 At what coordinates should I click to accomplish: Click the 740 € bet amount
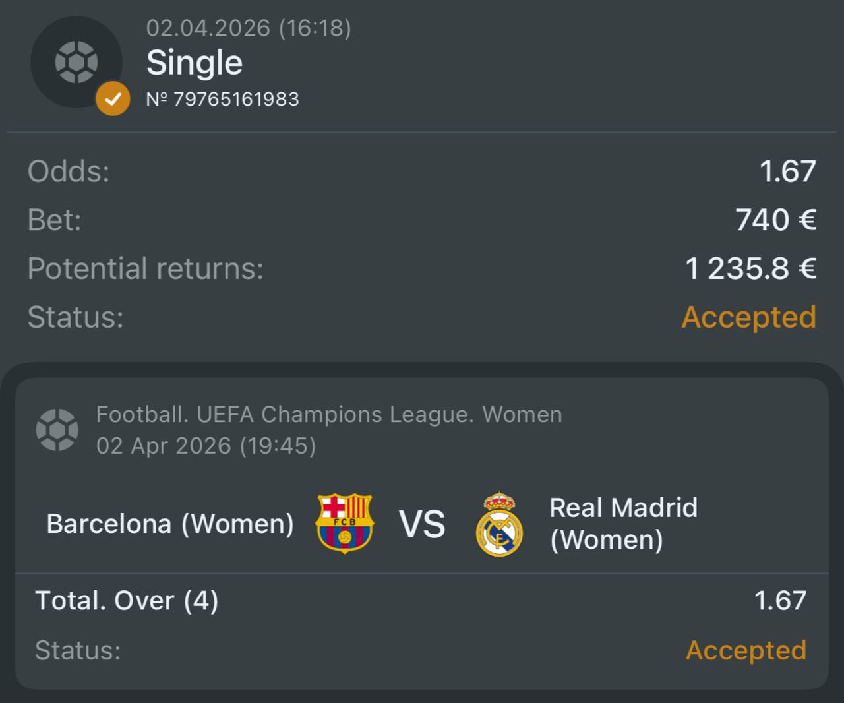(x=775, y=220)
